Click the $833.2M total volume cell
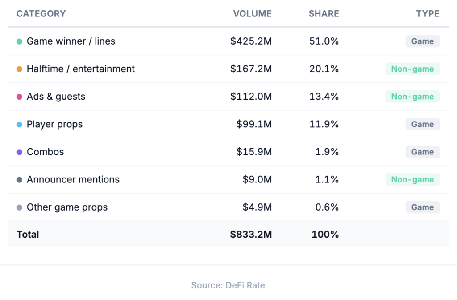Screen dimensions: 457x300 [x=251, y=235]
